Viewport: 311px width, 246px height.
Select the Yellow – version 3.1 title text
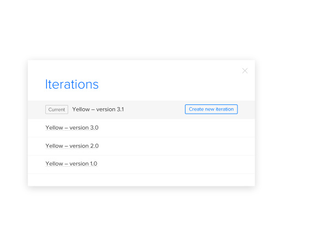(98, 109)
